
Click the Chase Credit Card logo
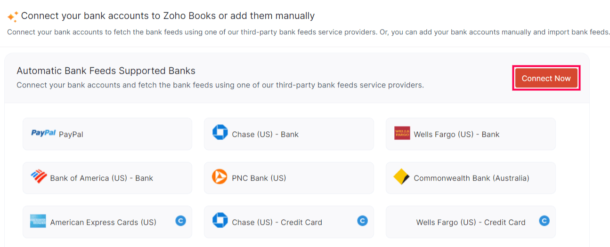pyautogui.click(x=220, y=221)
